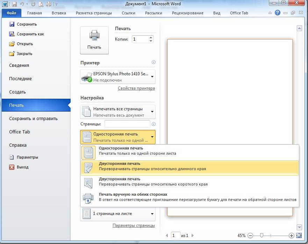Click the Закрыть document icon
Viewport: 308px width, 244px height.
[12, 54]
